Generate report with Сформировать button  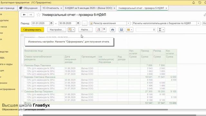pos(32,30)
